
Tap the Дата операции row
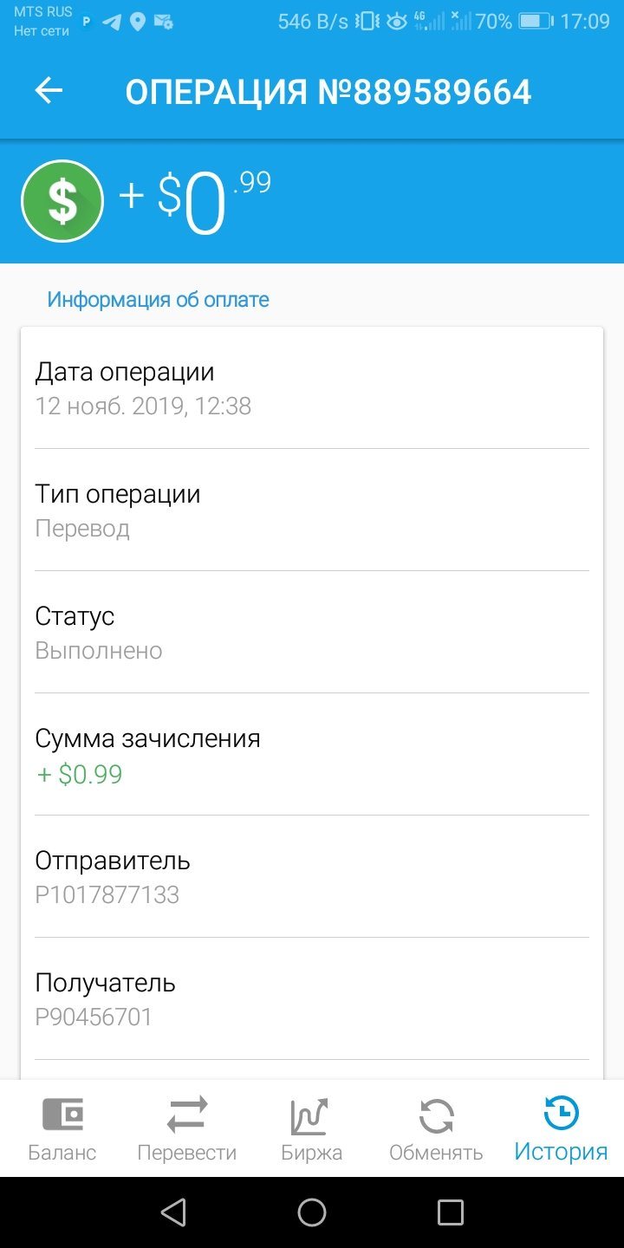tap(312, 388)
